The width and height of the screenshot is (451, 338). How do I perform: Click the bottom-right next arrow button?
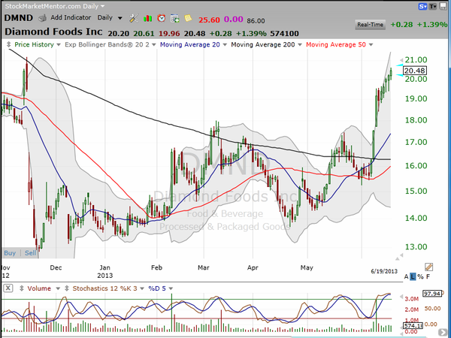coord(444,333)
